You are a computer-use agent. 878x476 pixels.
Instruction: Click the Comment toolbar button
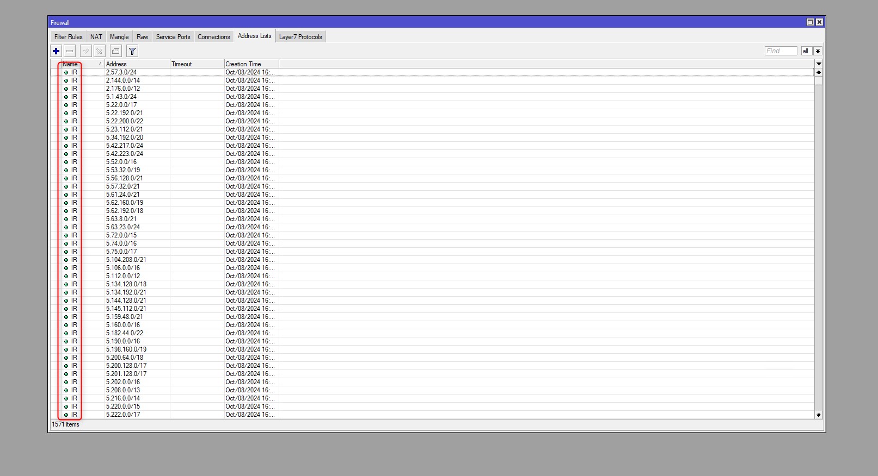115,51
